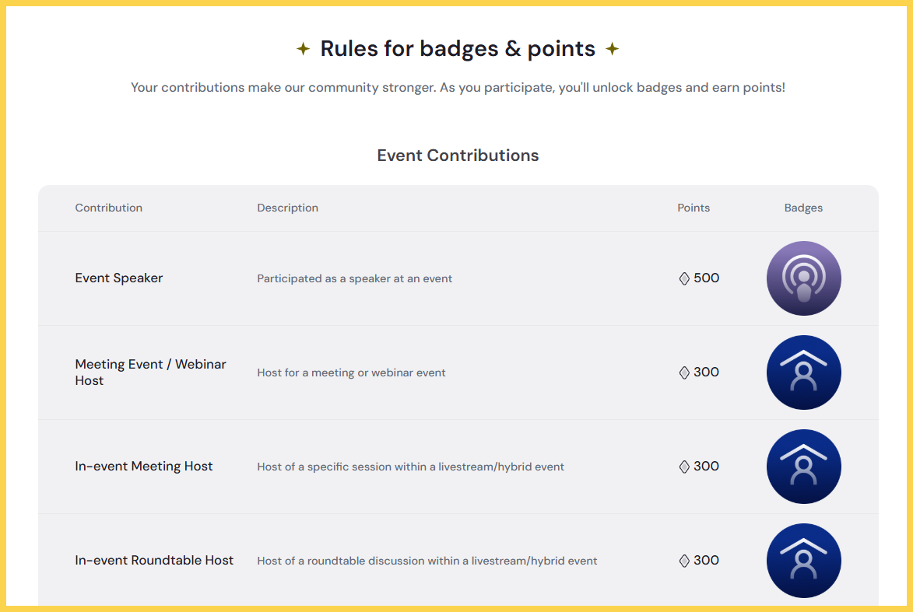
Task: Click the Meeting Event / Webinar Host badge
Action: tap(803, 372)
